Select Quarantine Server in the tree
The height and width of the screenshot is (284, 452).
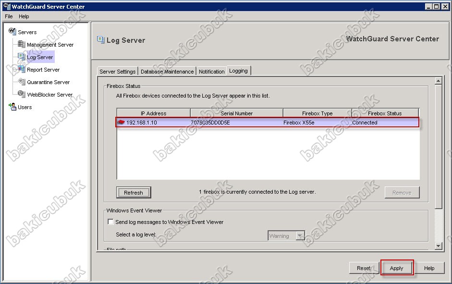pyautogui.click(x=49, y=82)
